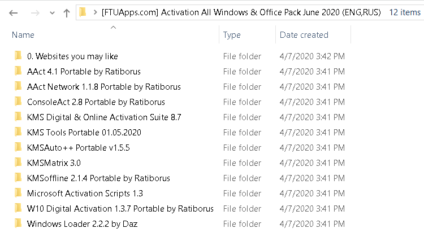Go up one folder level
Viewport: 424px width, 237px height.
coord(66,12)
